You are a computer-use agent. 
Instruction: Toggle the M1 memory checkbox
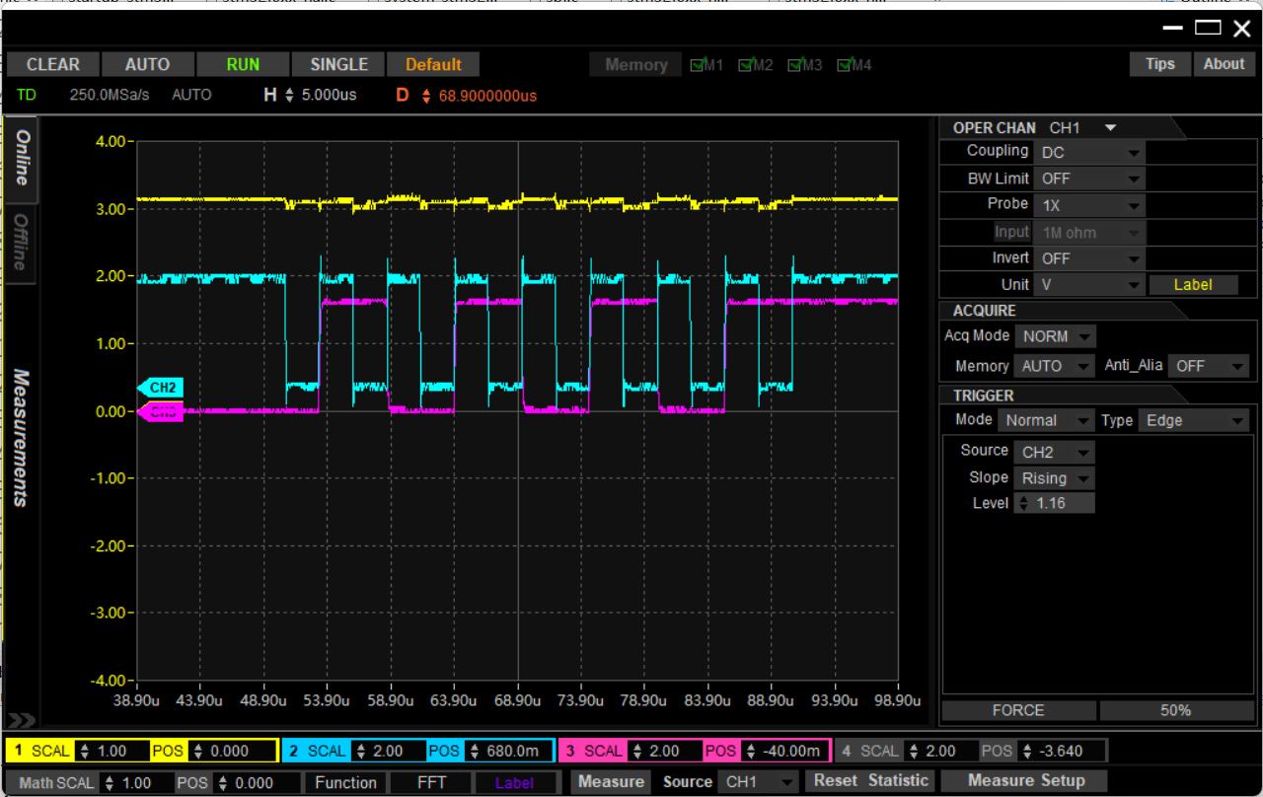click(x=698, y=65)
